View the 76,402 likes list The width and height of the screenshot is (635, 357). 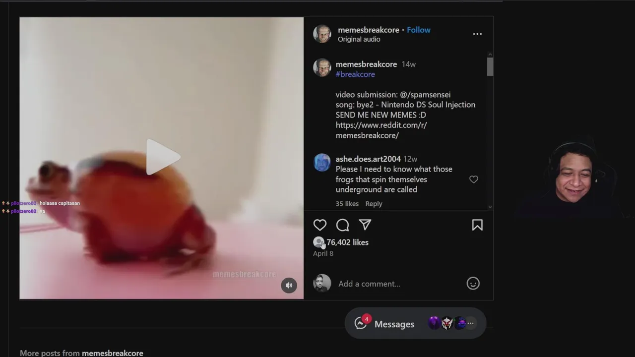click(x=347, y=242)
